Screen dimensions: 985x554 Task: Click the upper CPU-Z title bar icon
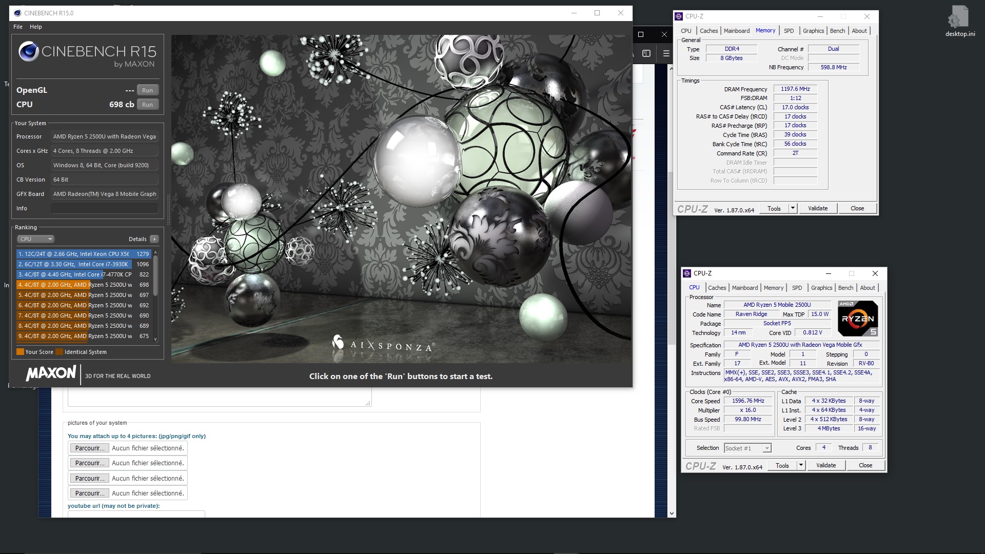click(x=679, y=16)
